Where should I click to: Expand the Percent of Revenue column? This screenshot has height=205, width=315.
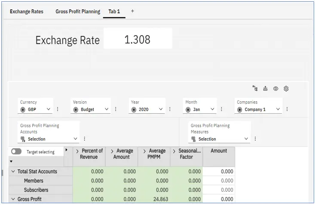pyautogui.click(x=77, y=151)
